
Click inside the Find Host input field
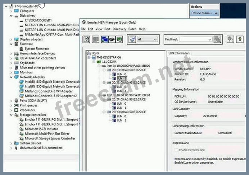pyautogui.click(x=194, y=39)
